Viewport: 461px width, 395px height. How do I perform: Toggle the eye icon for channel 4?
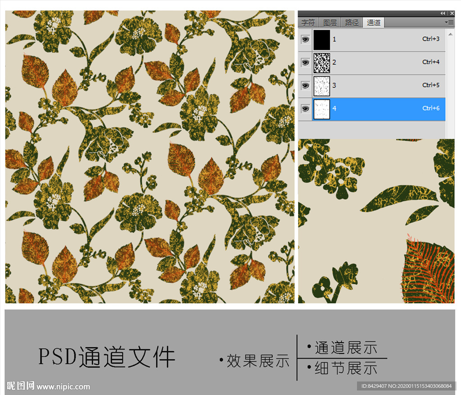click(306, 109)
